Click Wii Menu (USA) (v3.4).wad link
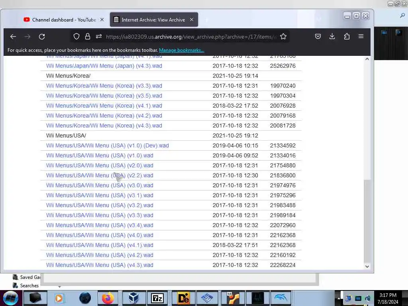Viewport: 408px width, 306px height. coord(100,226)
